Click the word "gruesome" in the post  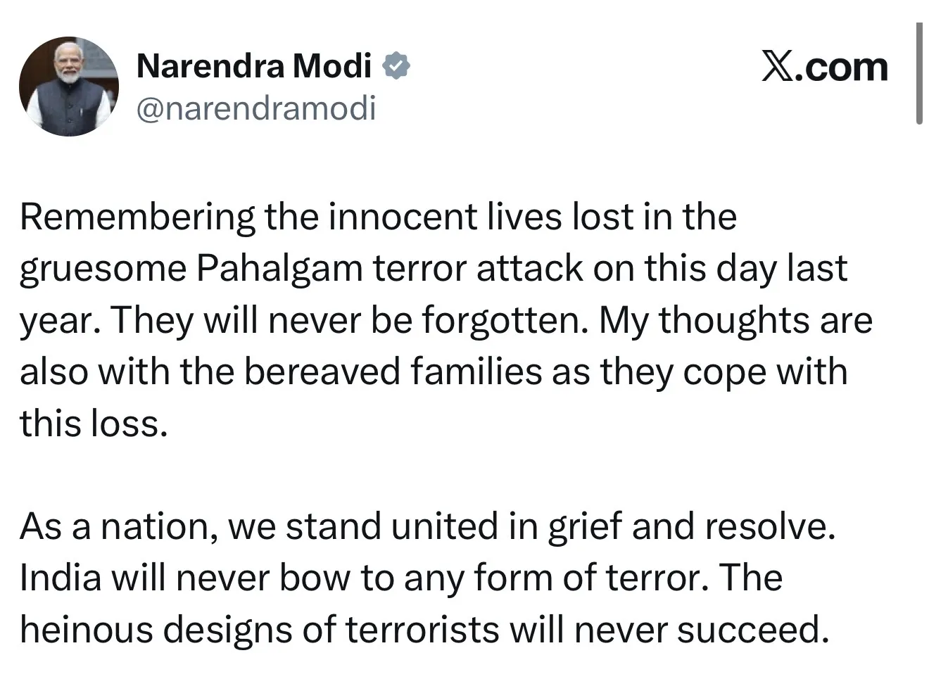[102, 269]
